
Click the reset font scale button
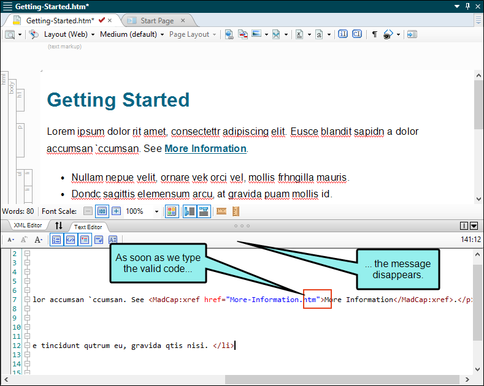tap(102, 211)
